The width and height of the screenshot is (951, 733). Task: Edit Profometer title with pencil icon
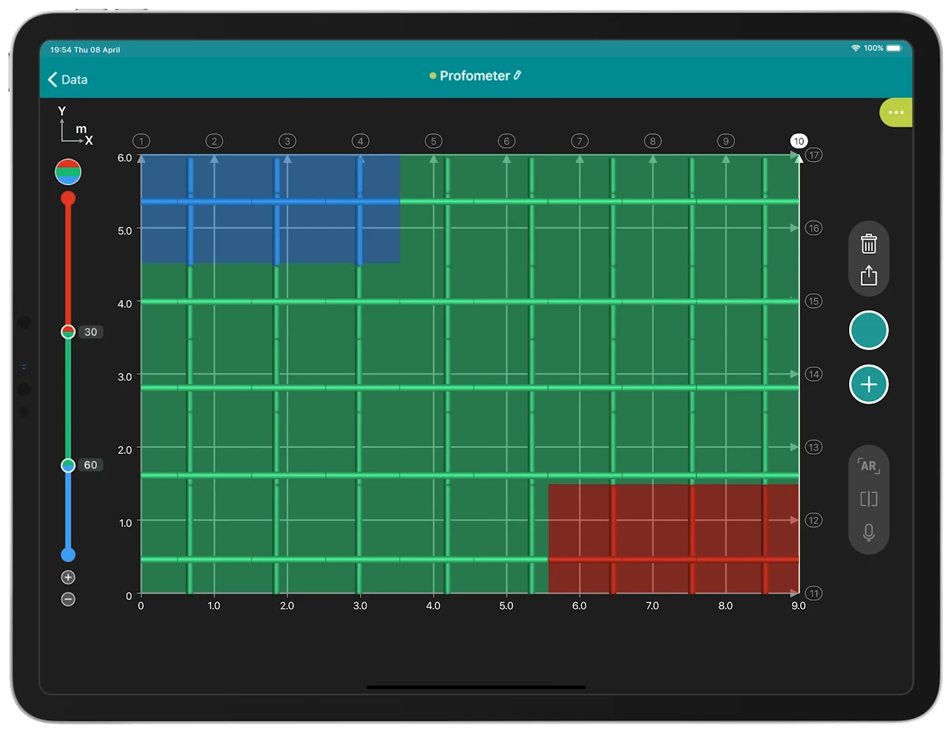point(518,75)
